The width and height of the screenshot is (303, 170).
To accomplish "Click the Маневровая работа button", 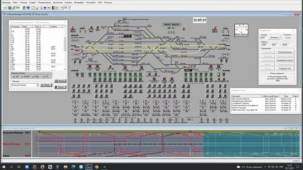I will point(285,60).
